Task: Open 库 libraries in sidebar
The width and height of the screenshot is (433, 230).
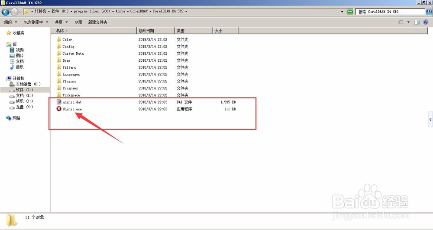Action: (12, 44)
